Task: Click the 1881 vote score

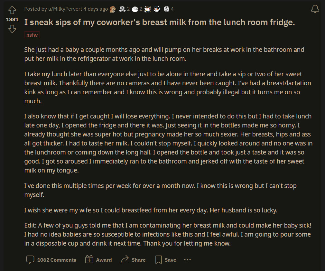Action: [12, 20]
